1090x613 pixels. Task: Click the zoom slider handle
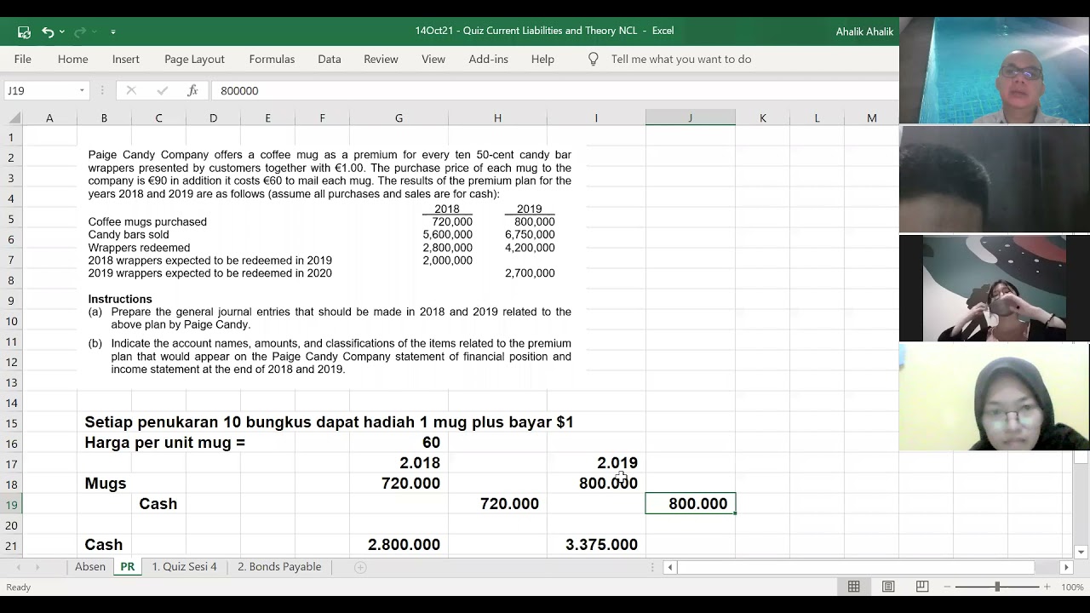[997, 587]
